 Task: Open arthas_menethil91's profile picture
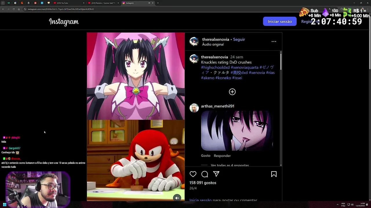(194, 108)
